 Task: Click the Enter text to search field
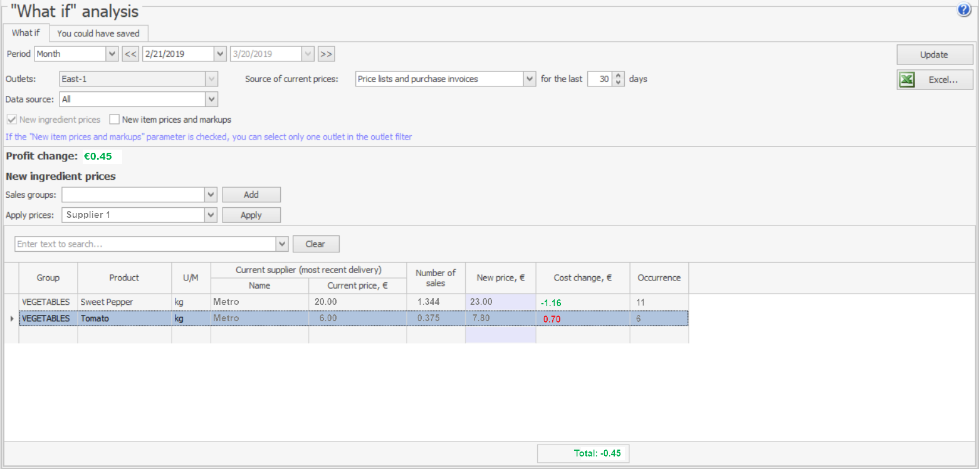144,244
